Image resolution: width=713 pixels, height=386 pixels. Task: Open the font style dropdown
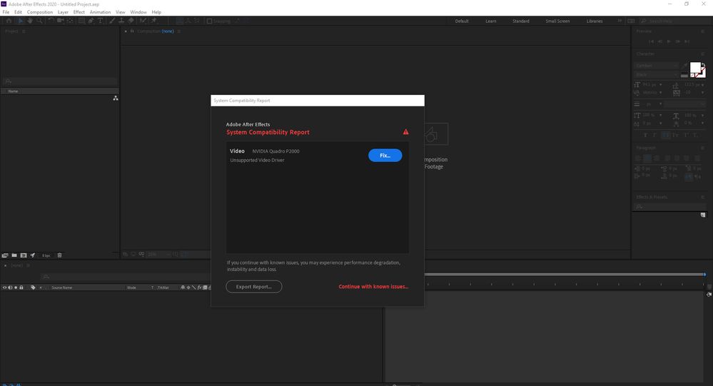[657, 75]
